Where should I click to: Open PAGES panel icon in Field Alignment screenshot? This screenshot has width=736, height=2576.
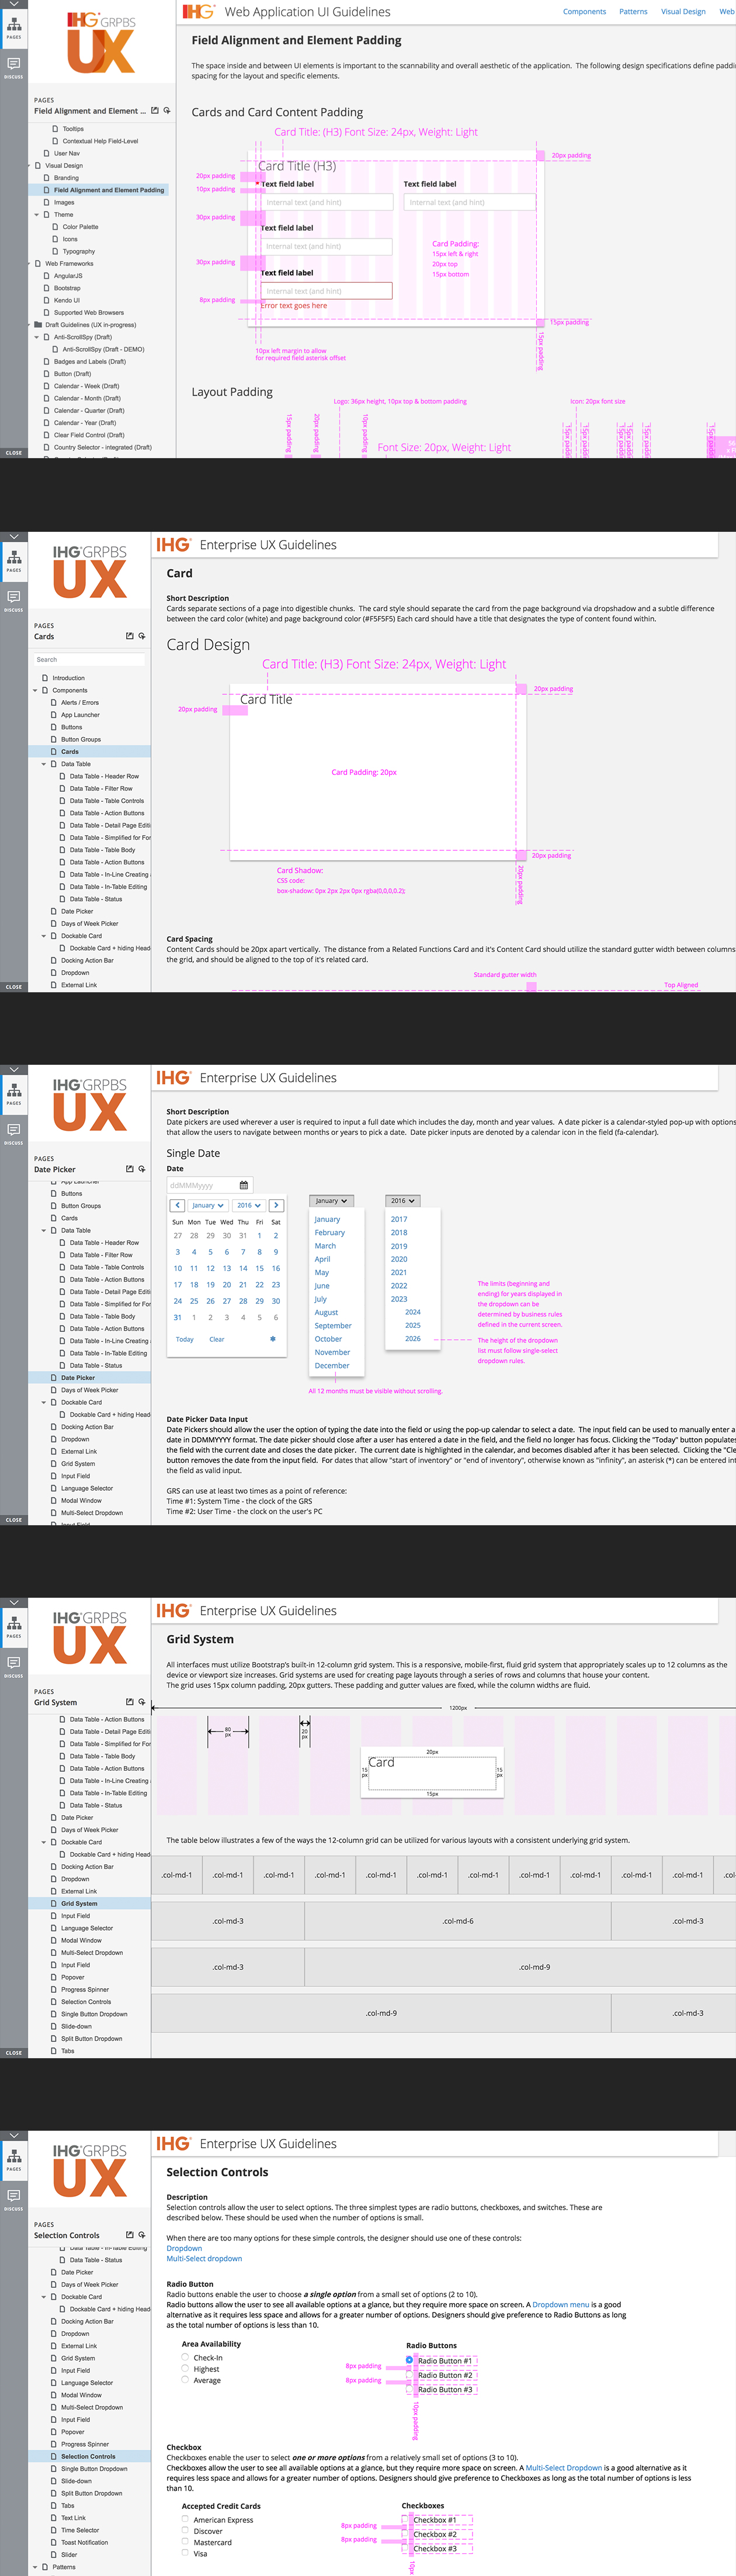coord(14,28)
